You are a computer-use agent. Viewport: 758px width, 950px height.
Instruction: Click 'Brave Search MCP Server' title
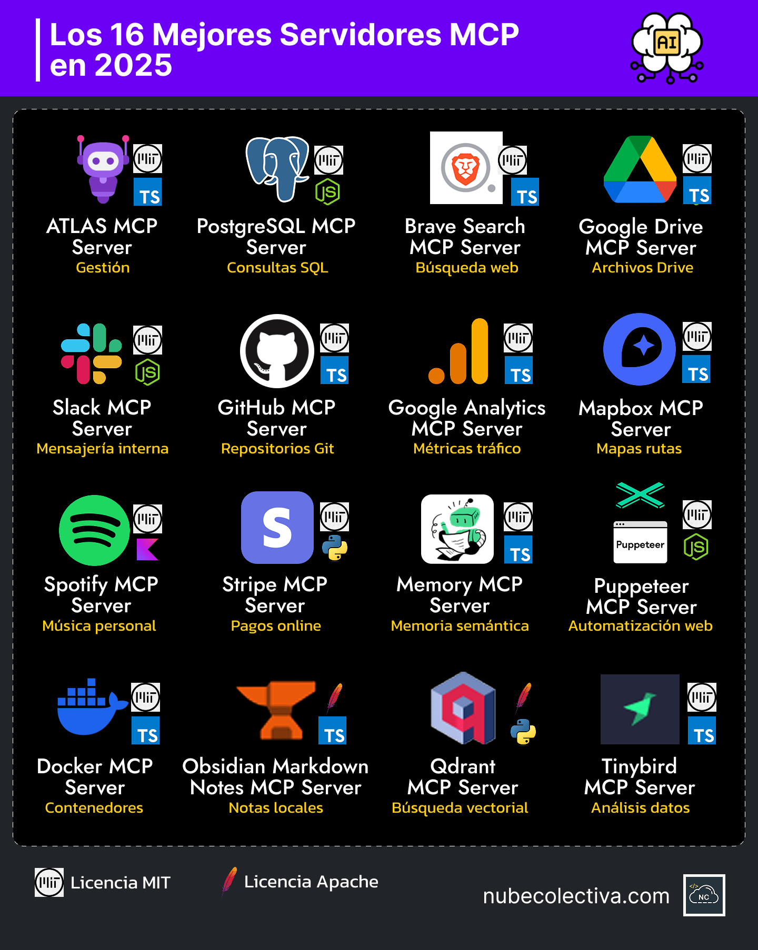click(x=465, y=236)
